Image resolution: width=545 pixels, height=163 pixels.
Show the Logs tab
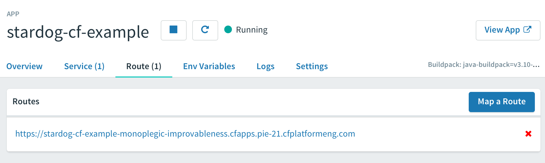click(265, 66)
